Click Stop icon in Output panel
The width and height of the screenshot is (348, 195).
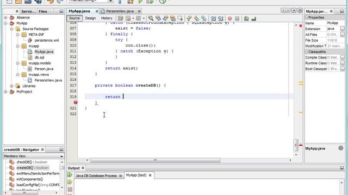coord(70,189)
